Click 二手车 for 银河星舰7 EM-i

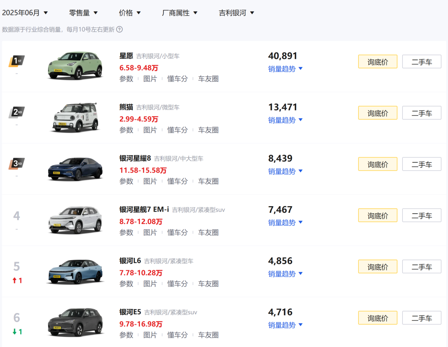click(422, 215)
